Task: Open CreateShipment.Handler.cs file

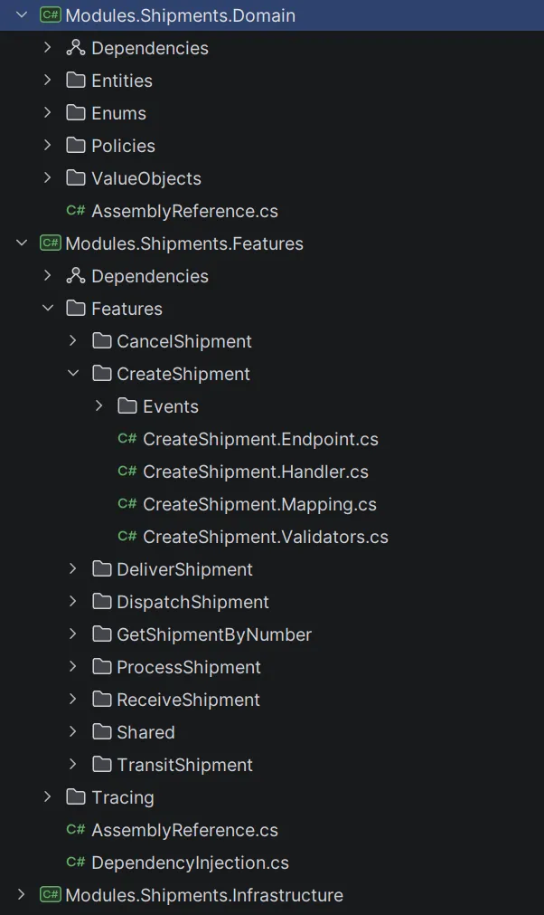Action: (255, 472)
